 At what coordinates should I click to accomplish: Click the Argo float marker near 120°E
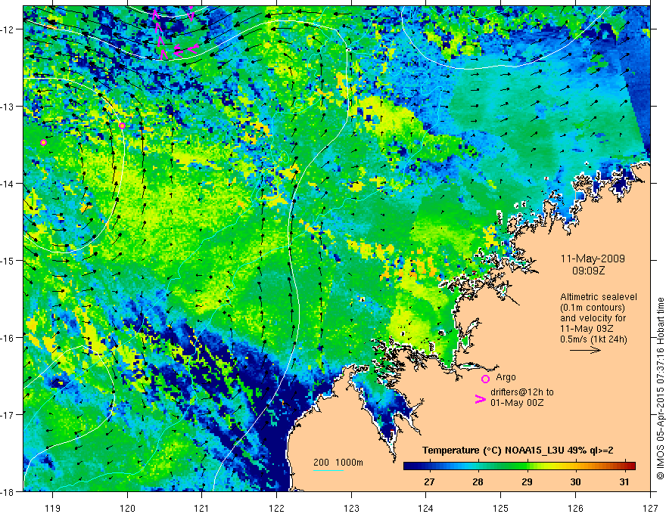coord(122,126)
